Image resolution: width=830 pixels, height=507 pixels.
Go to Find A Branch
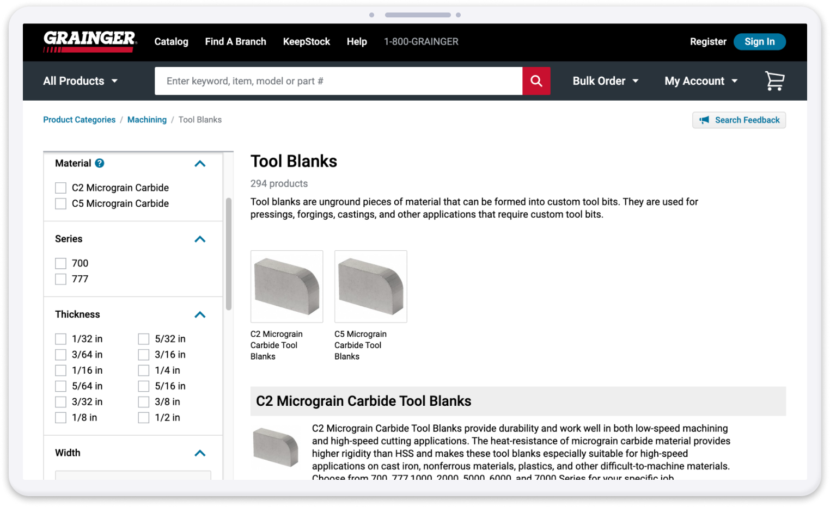pos(235,41)
